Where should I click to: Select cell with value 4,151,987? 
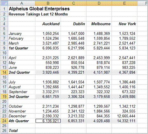pos(99,72)
